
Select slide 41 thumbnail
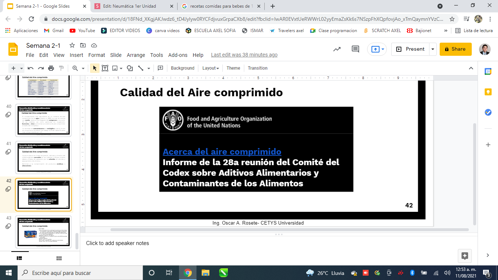pos(43,157)
